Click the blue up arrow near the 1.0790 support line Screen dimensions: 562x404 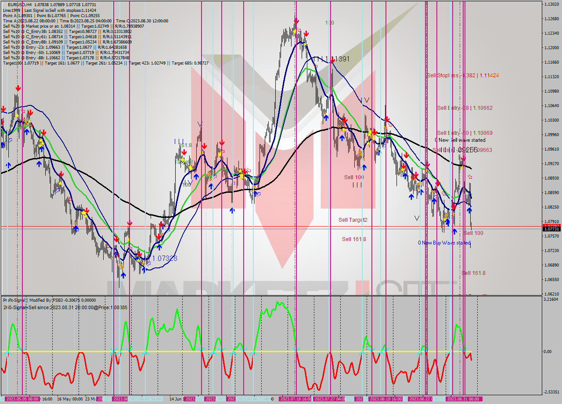pyautogui.click(x=454, y=231)
